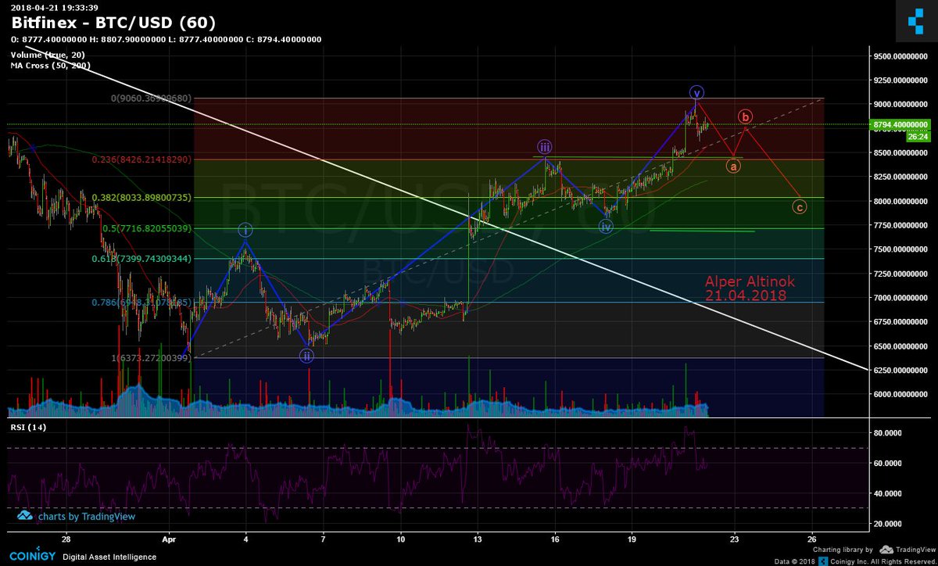Click the '19' label on the date axis
Image resolution: width=938 pixels, height=566 pixels.
[x=632, y=539]
